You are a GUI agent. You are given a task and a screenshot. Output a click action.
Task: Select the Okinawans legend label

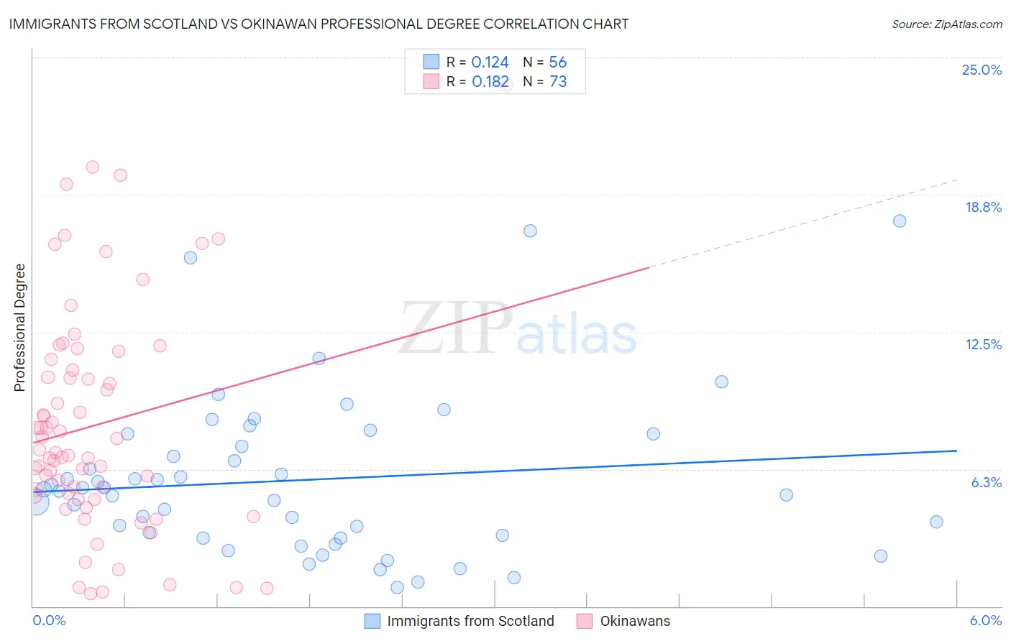click(635, 621)
